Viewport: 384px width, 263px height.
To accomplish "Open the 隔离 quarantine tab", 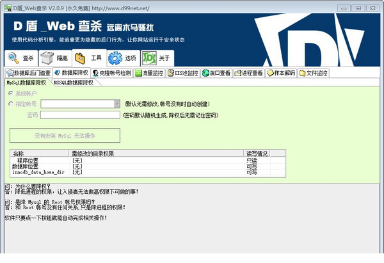I will point(55,58).
